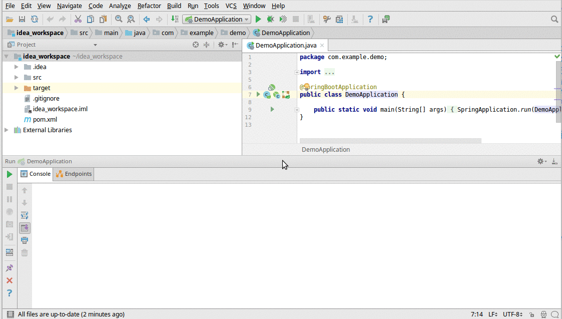Select .gitignore in the project tree

point(46,99)
